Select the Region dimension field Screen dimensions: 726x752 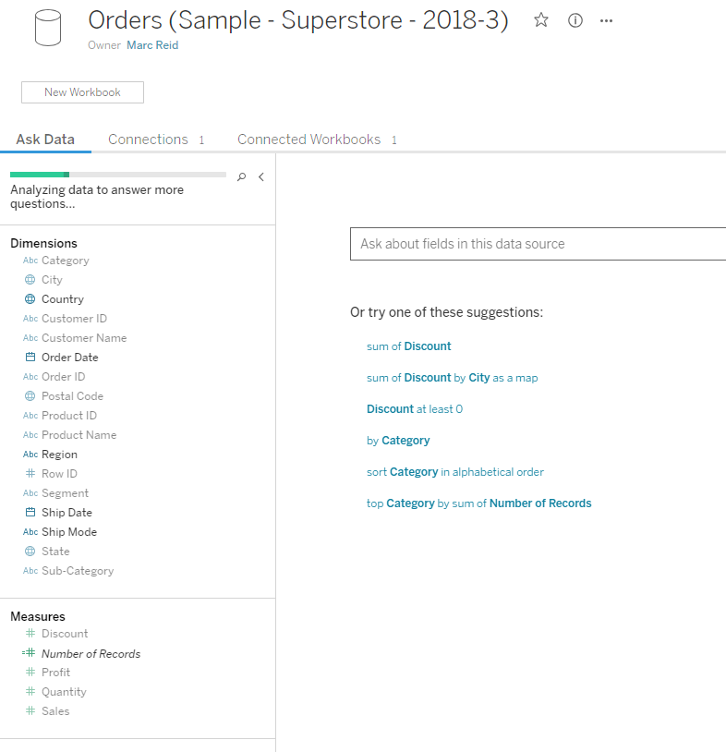coord(59,455)
